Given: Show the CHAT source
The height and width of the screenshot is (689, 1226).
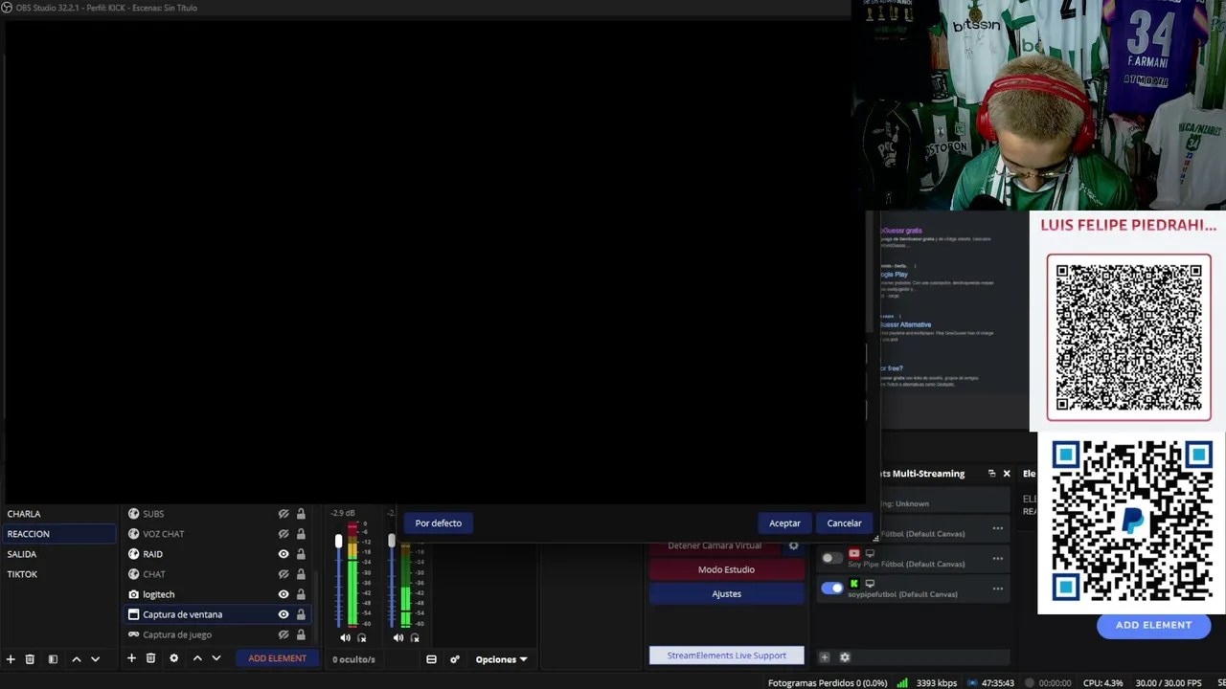Looking at the screenshot, I should 284,574.
